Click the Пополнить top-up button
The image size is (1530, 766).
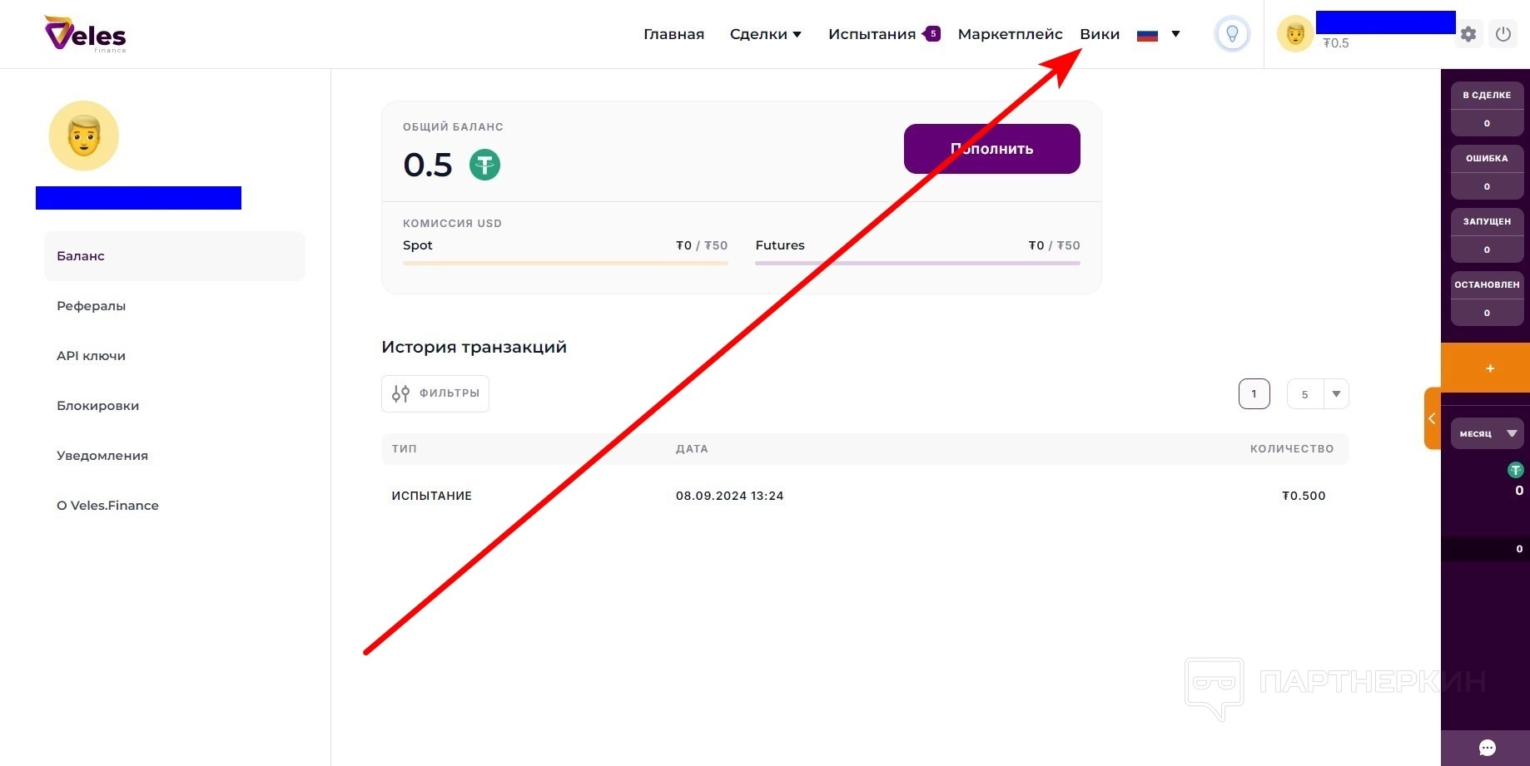tap(991, 149)
